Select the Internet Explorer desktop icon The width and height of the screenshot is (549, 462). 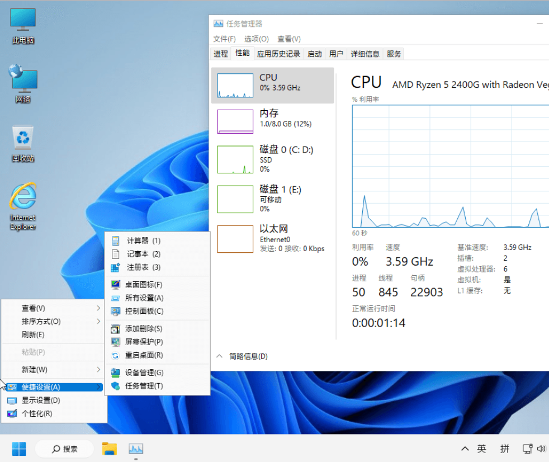click(23, 206)
